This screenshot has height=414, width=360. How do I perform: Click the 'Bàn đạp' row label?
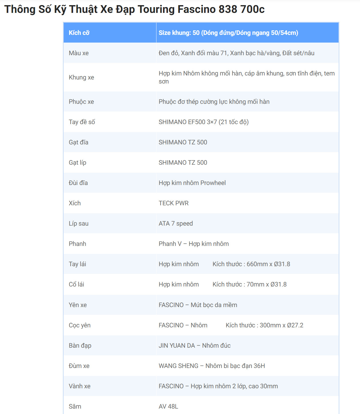coord(80,345)
